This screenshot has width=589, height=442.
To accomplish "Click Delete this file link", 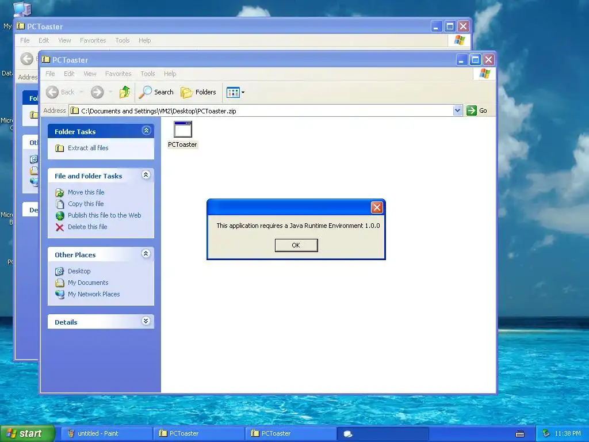I will 87,227.
